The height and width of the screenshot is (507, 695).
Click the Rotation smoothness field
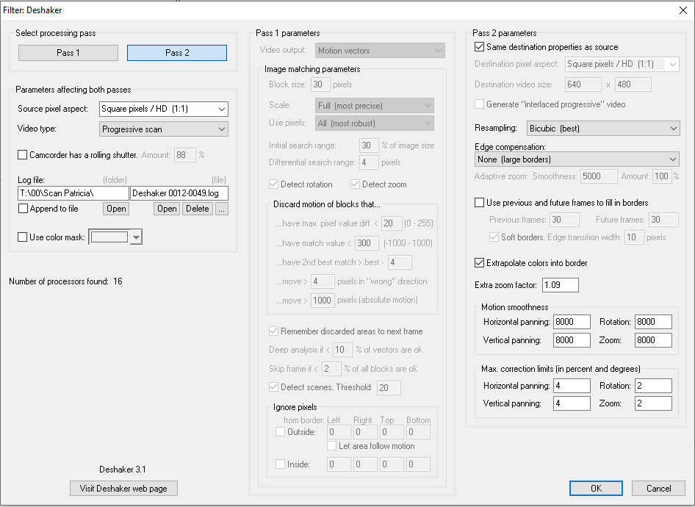pos(653,322)
